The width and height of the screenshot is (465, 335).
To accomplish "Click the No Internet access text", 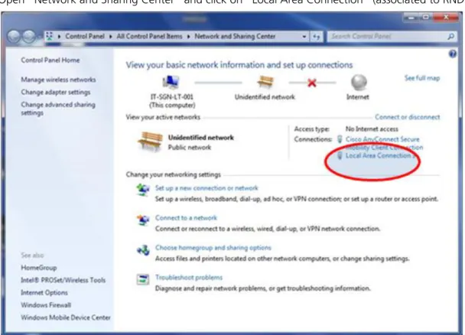I will [372, 129].
